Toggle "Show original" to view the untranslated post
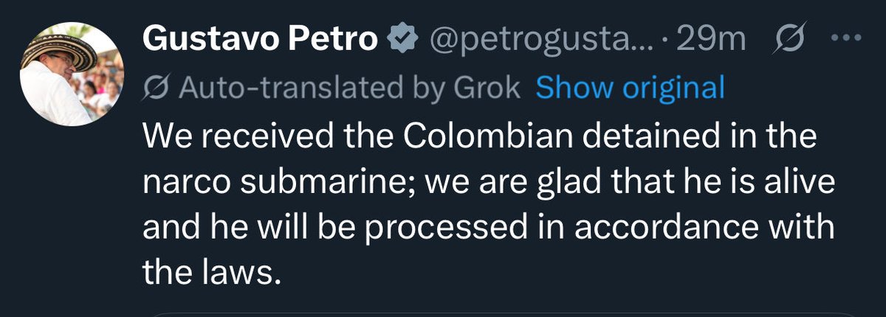The image size is (886, 317). [630, 89]
